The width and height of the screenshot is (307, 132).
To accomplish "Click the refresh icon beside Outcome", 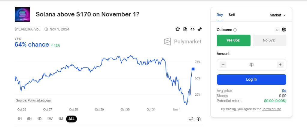I will tap(277, 30).
